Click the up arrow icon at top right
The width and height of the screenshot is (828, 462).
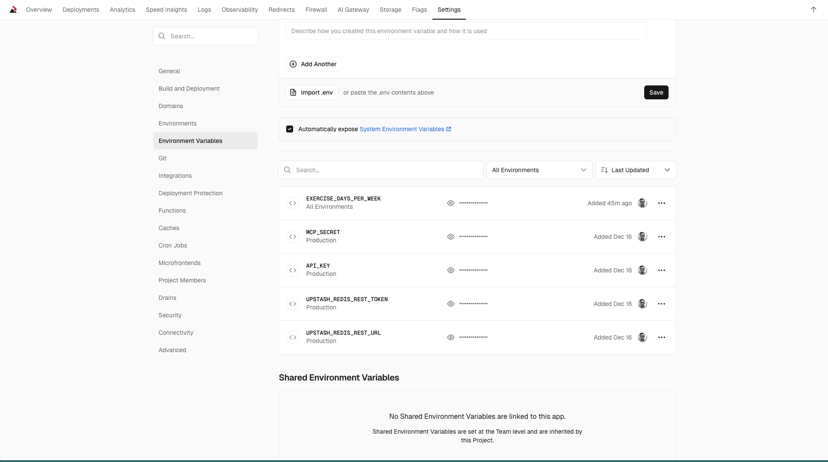pyautogui.click(x=814, y=10)
